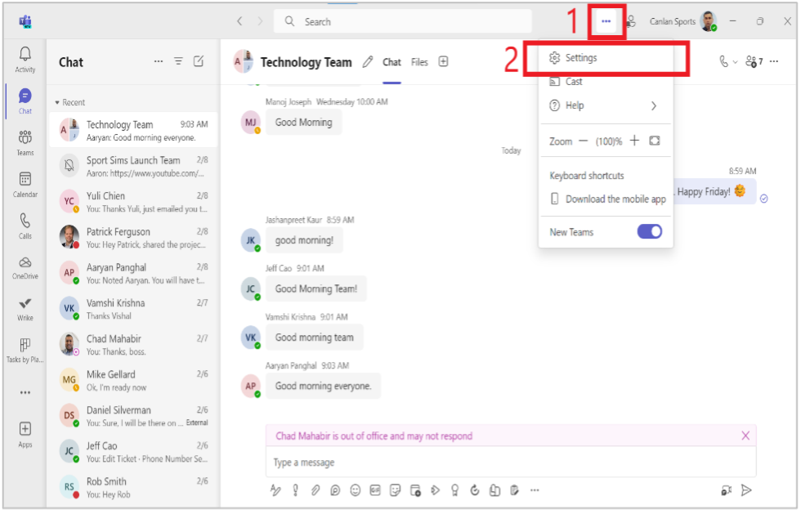This screenshot has height=514, width=801.
Task: Show more apps in the sidebar
Action: coord(25,393)
